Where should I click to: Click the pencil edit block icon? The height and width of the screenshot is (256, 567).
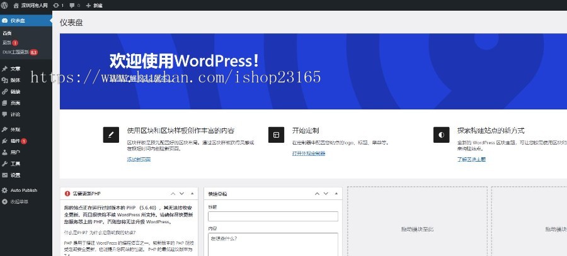tap(111, 135)
